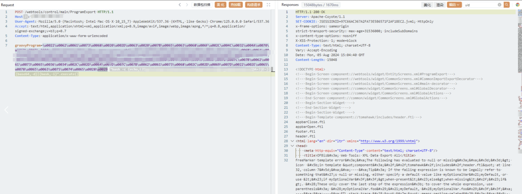The height and width of the screenshot is (194, 522).
Task: Click the groovyProgram parameter name
Action: 28,45
